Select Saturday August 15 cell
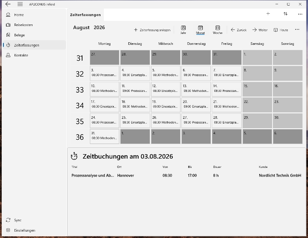Image resolution: width=308 pixels, height=238 pixels. coord(257,89)
